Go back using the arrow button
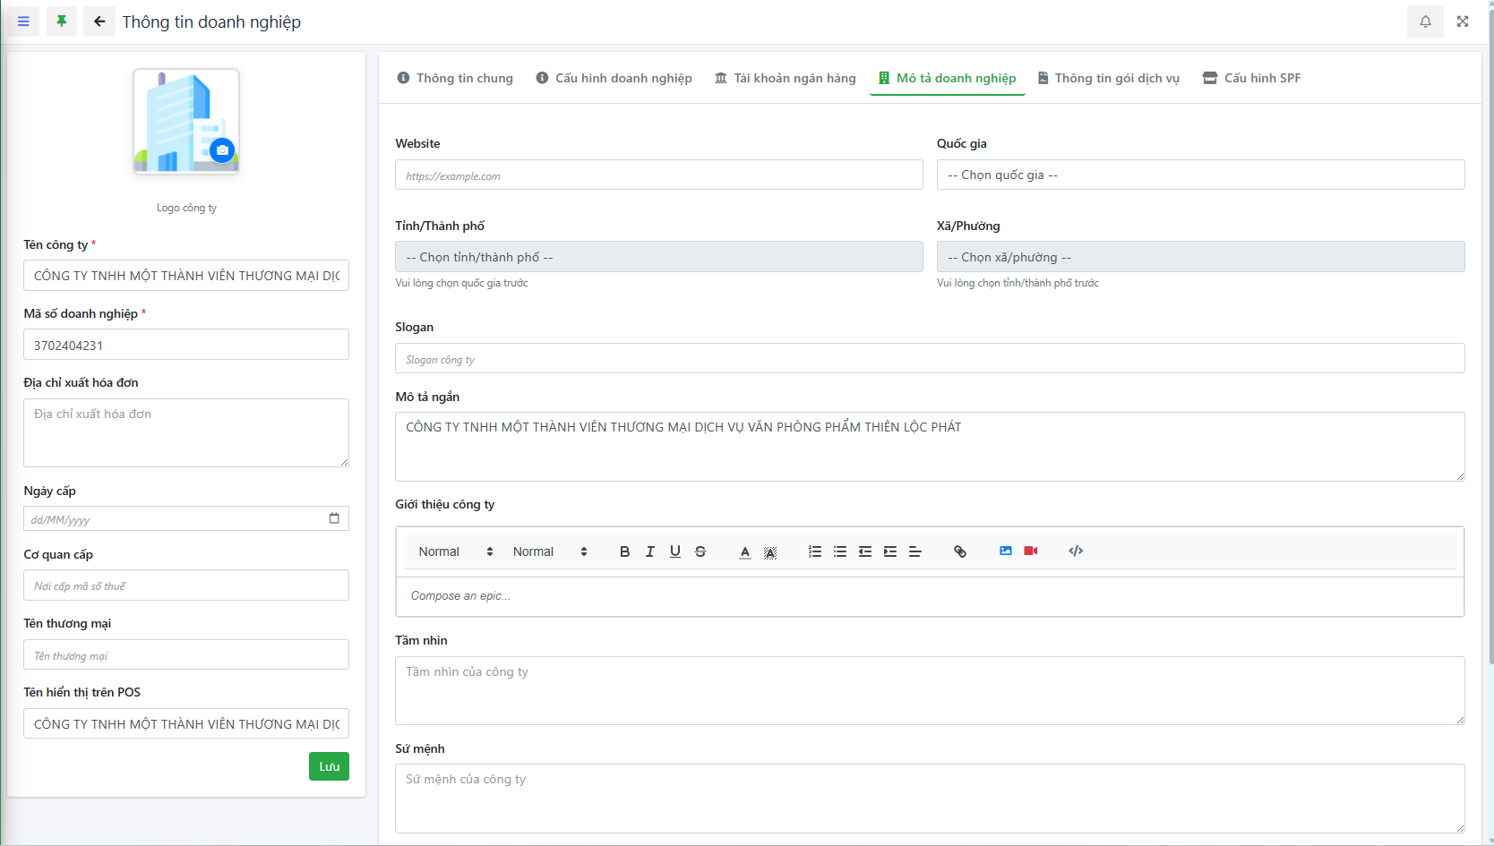 pos(99,21)
